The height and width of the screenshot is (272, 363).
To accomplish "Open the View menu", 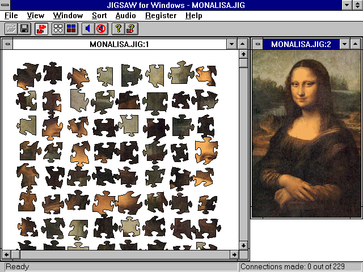I will coord(35,16).
